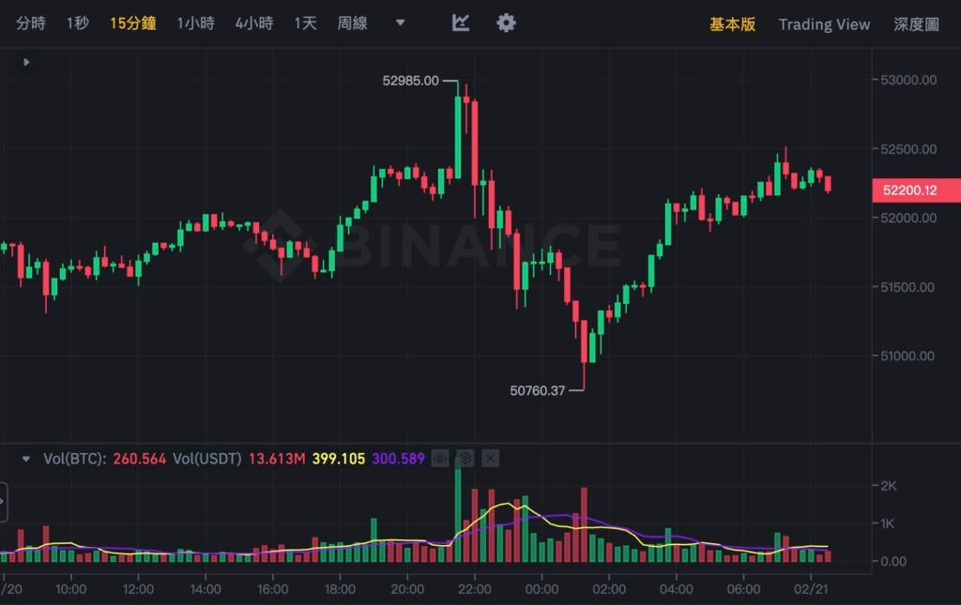Screen dimensions: 961x605
Task: Click the 1K volume axis label
Action: (889, 524)
